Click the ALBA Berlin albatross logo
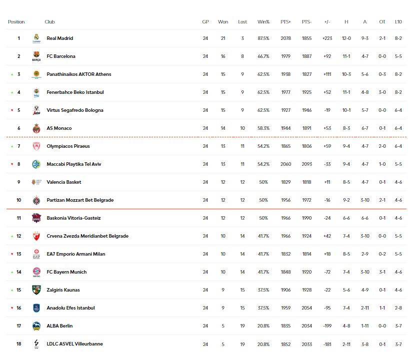The image size is (413, 352). 36,326
